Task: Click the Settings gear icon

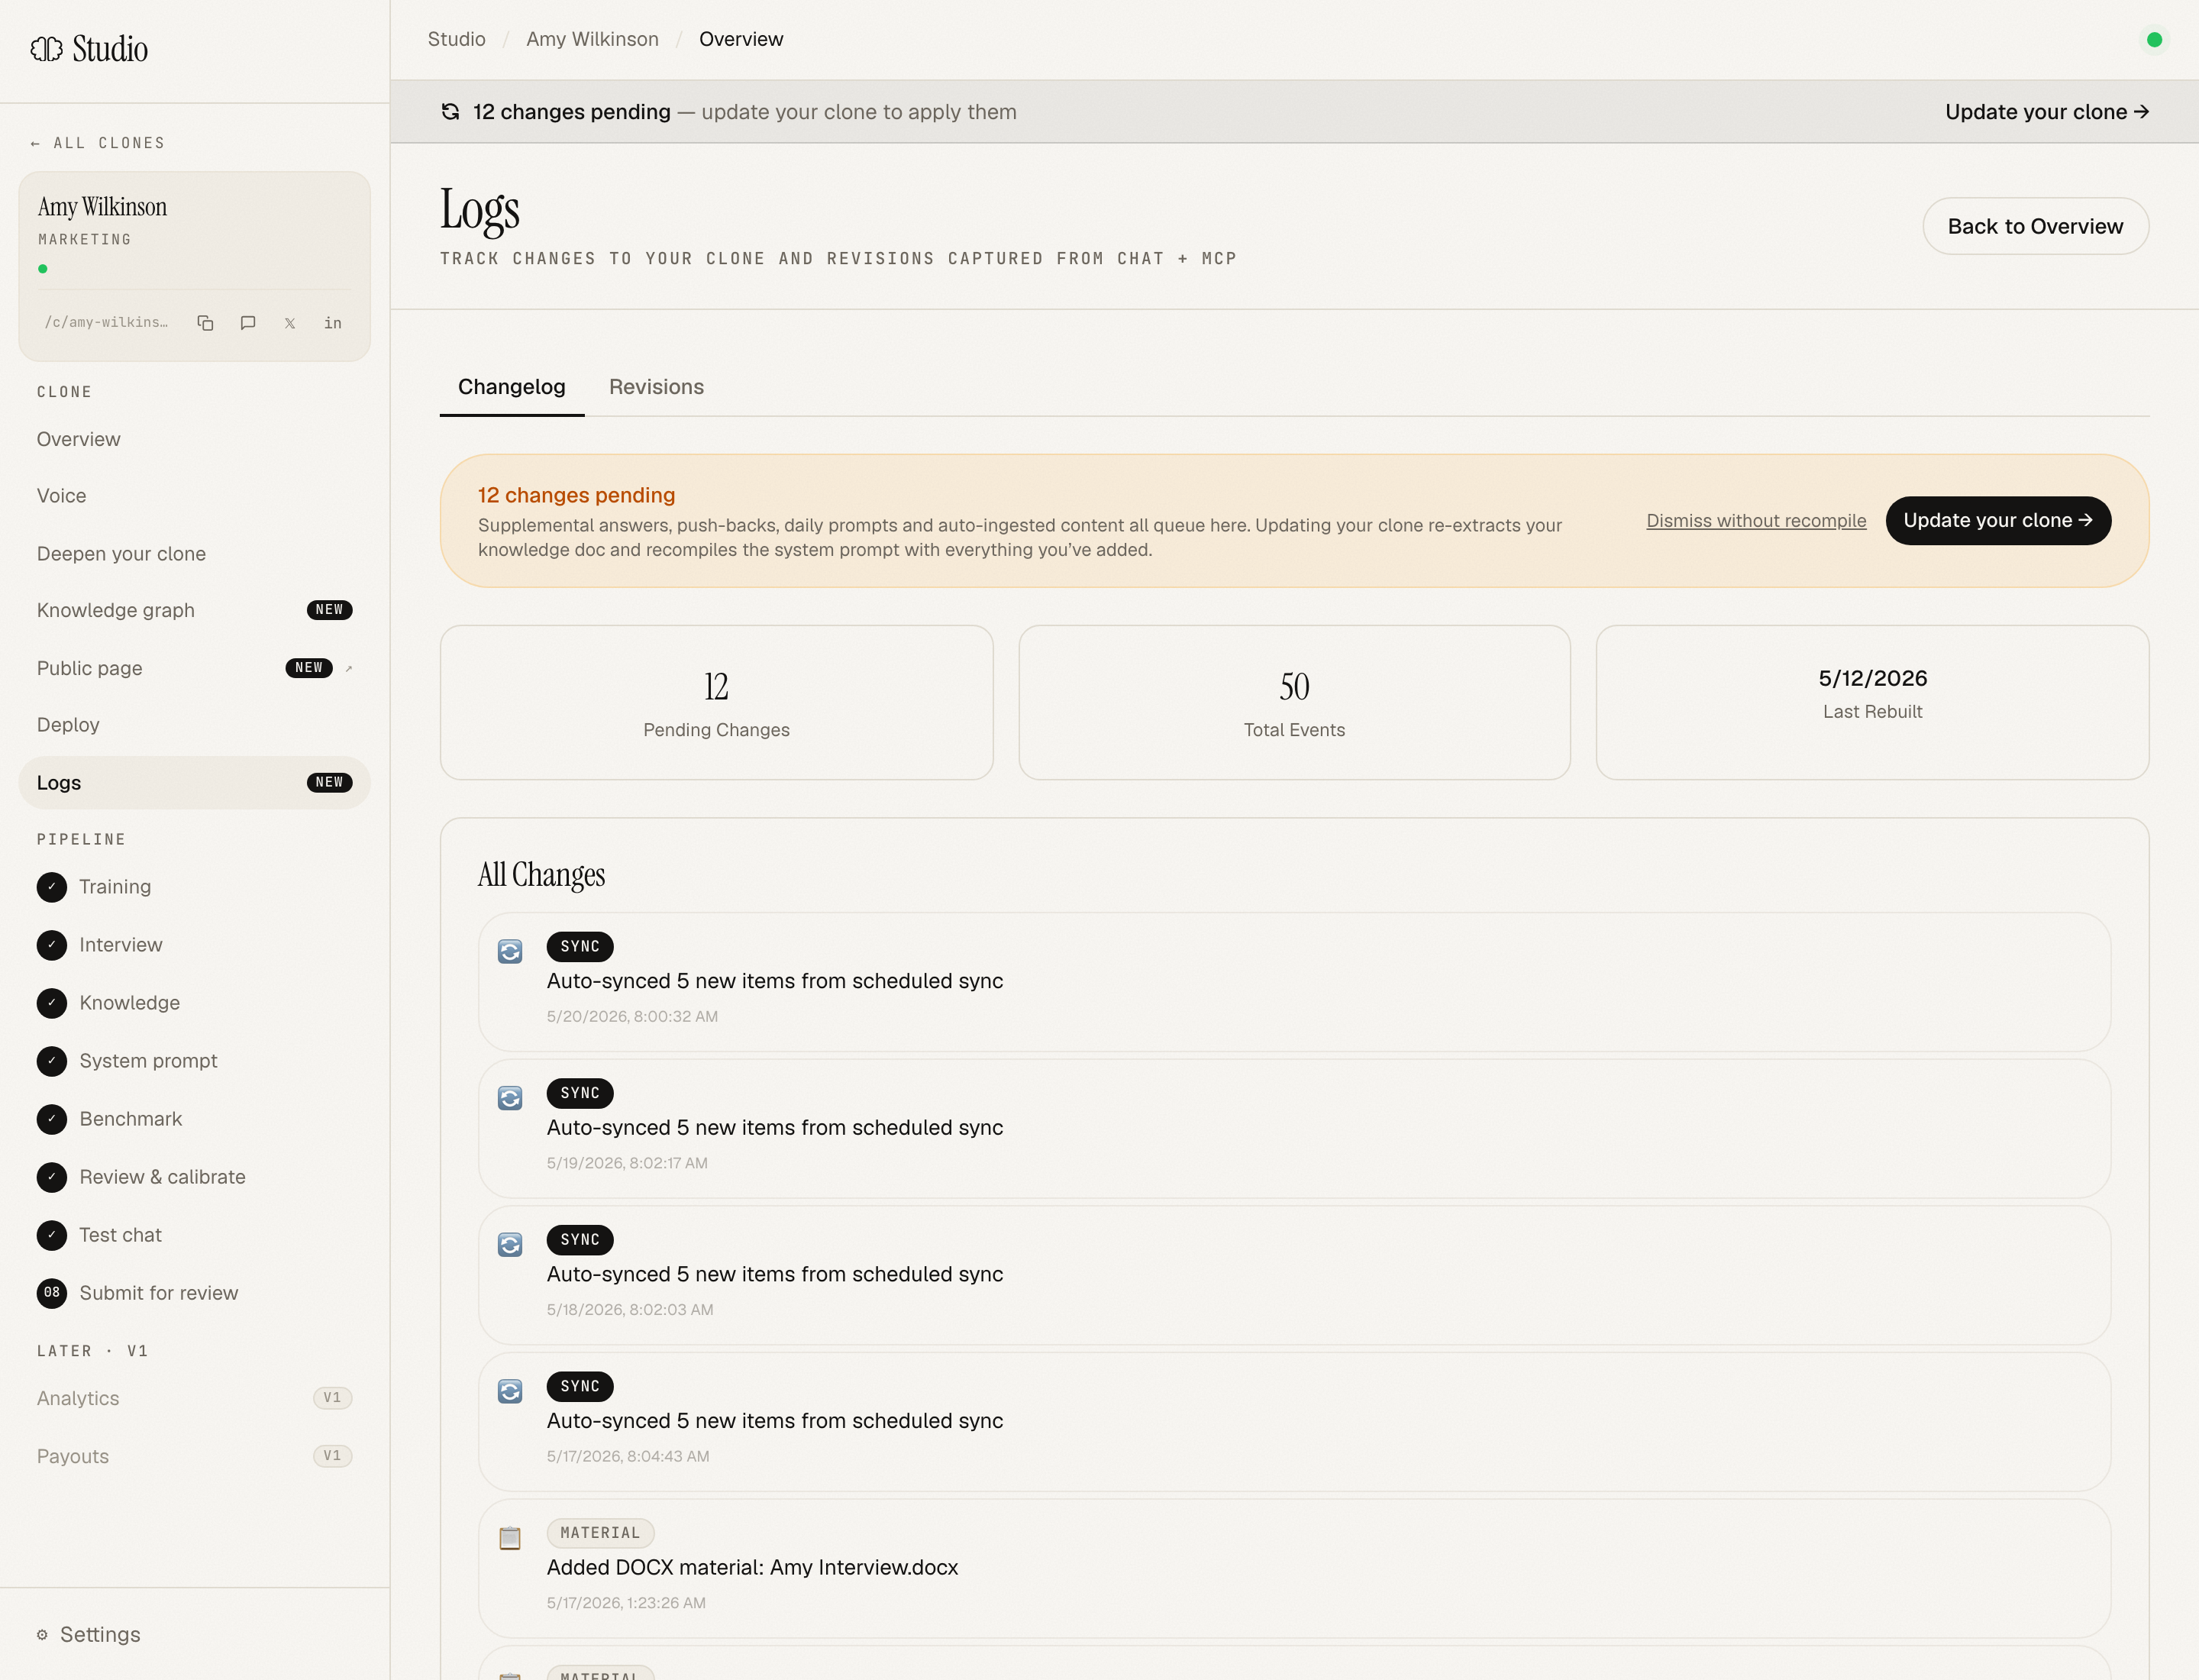Action: 42,1635
